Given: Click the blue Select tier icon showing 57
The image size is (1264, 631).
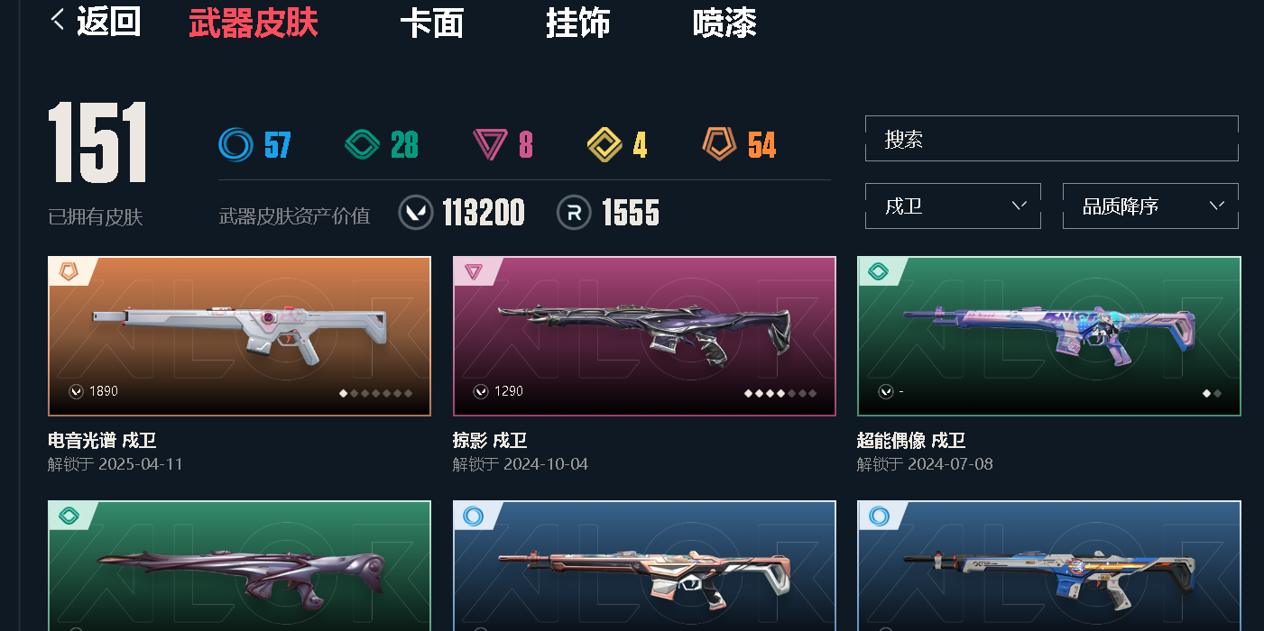Looking at the screenshot, I should [236, 144].
